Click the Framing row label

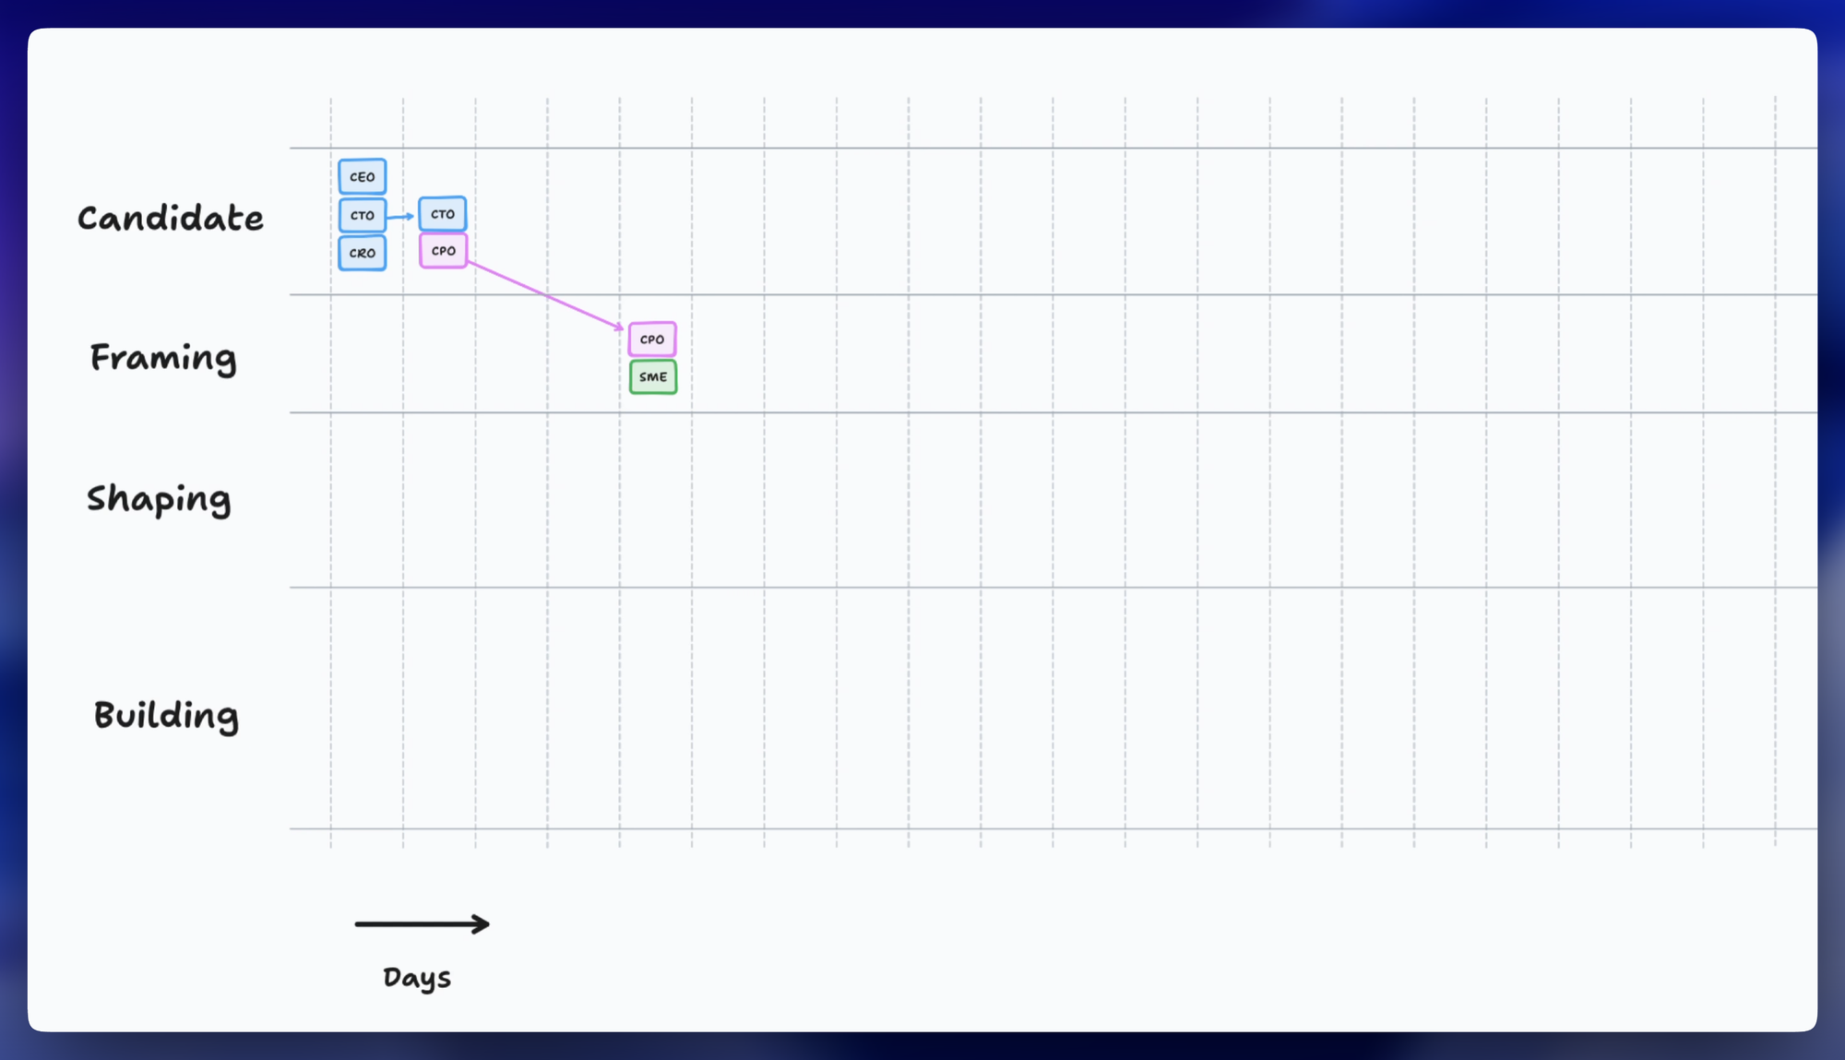[x=163, y=358]
